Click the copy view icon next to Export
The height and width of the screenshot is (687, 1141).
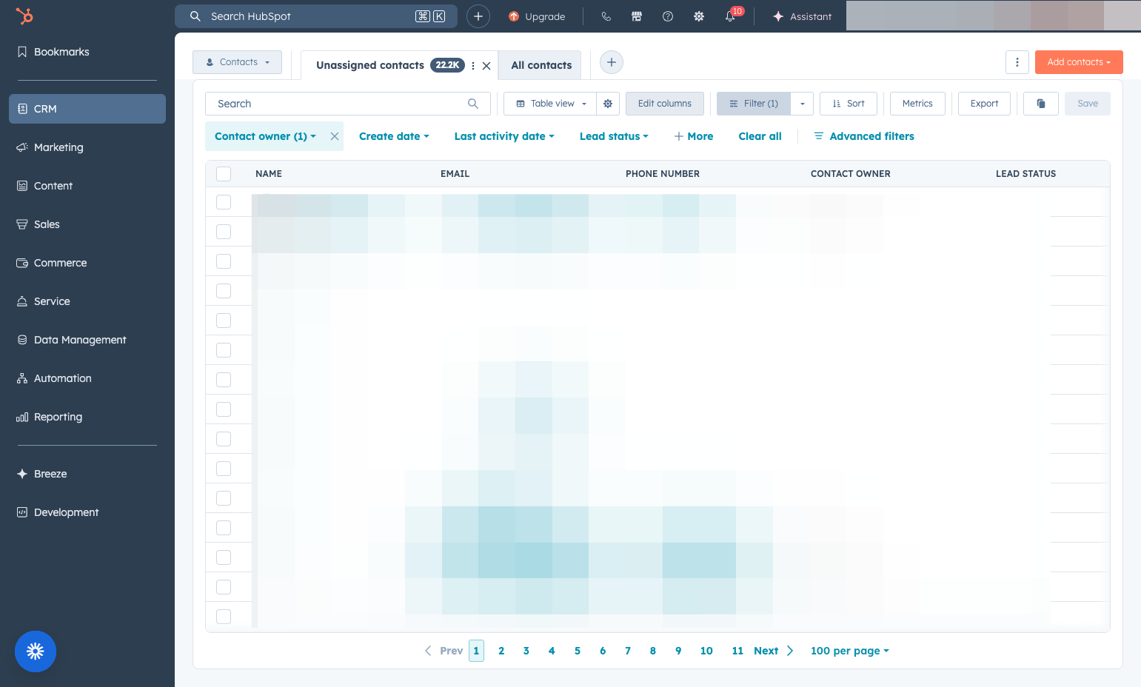[x=1041, y=104]
